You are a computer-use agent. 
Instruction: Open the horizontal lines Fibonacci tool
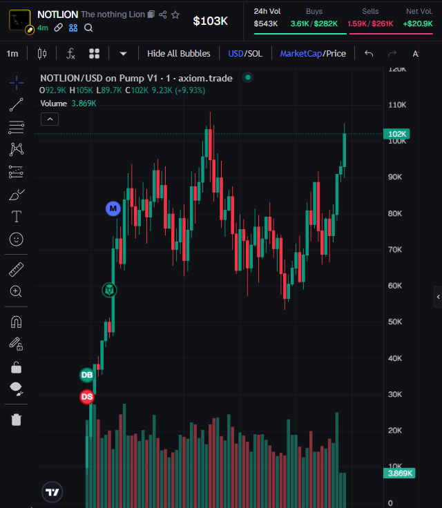pyautogui.click(x=16, y=127)
